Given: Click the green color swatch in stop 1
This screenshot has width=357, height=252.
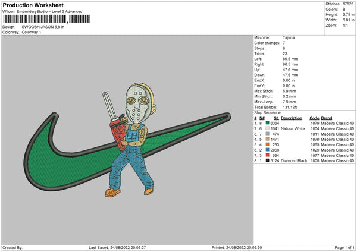Looking at the screenshot, I should point(267,123).
